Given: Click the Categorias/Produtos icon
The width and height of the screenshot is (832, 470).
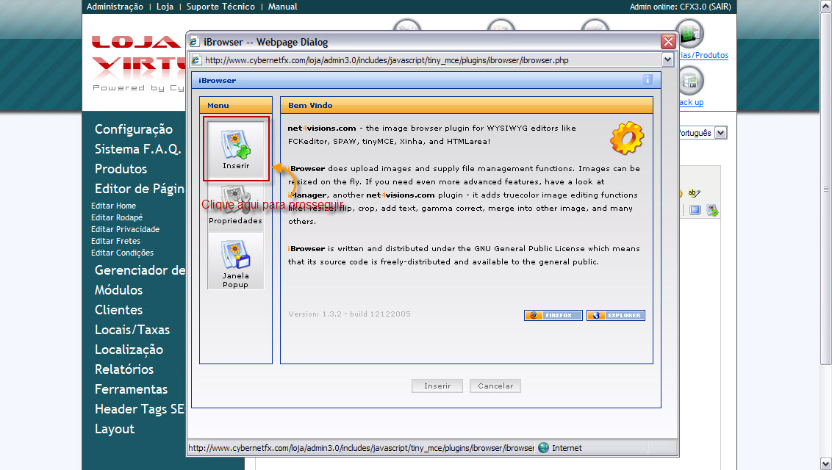Looking at the screenshot, I should [x=689, y=35].
